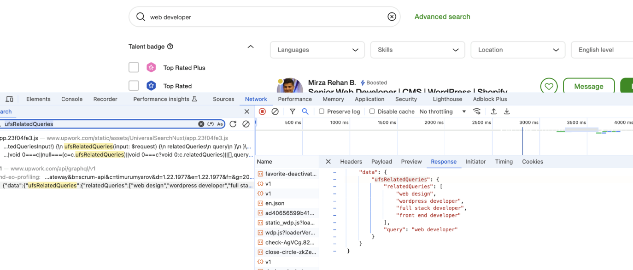Click the import HAR upload icon

pos(494,112)
